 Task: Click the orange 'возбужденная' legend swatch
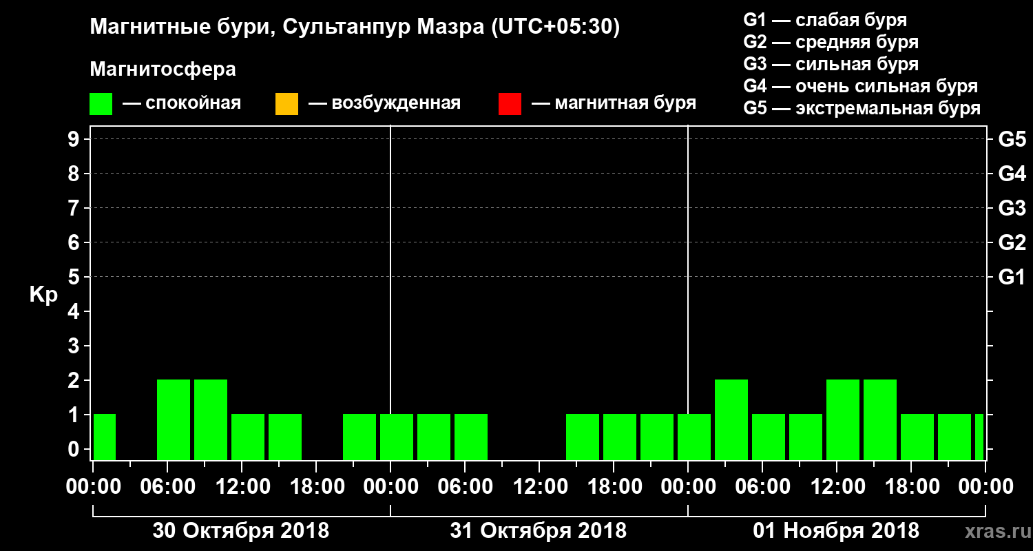point(286,104)
